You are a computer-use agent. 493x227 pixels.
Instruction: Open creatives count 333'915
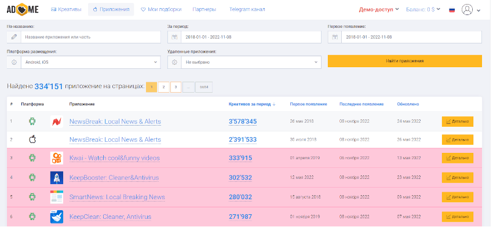(240, 158)
